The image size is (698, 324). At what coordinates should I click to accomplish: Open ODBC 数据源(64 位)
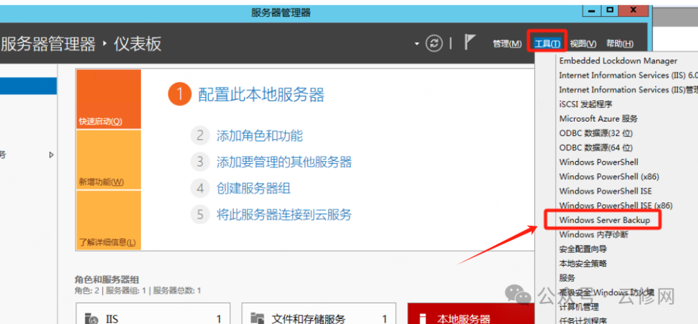[x=596, y=147]
